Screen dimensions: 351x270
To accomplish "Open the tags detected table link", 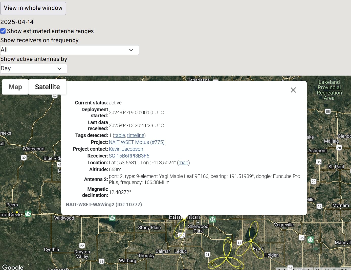I will (x=119, y=135).
